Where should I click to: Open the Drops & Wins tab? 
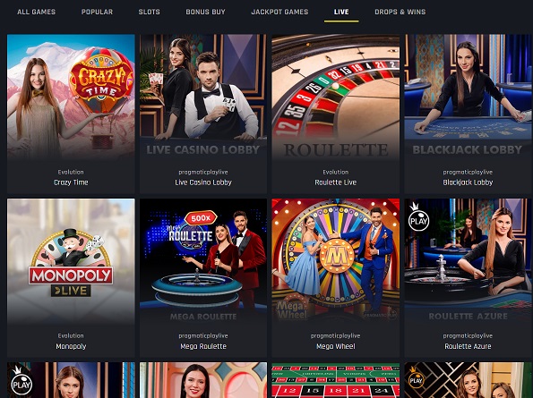click(400, 12)
